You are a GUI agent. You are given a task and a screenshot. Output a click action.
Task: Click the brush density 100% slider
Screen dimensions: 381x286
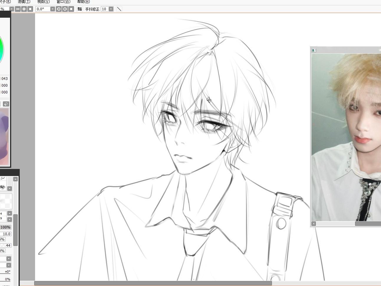(x=6, y=227)
